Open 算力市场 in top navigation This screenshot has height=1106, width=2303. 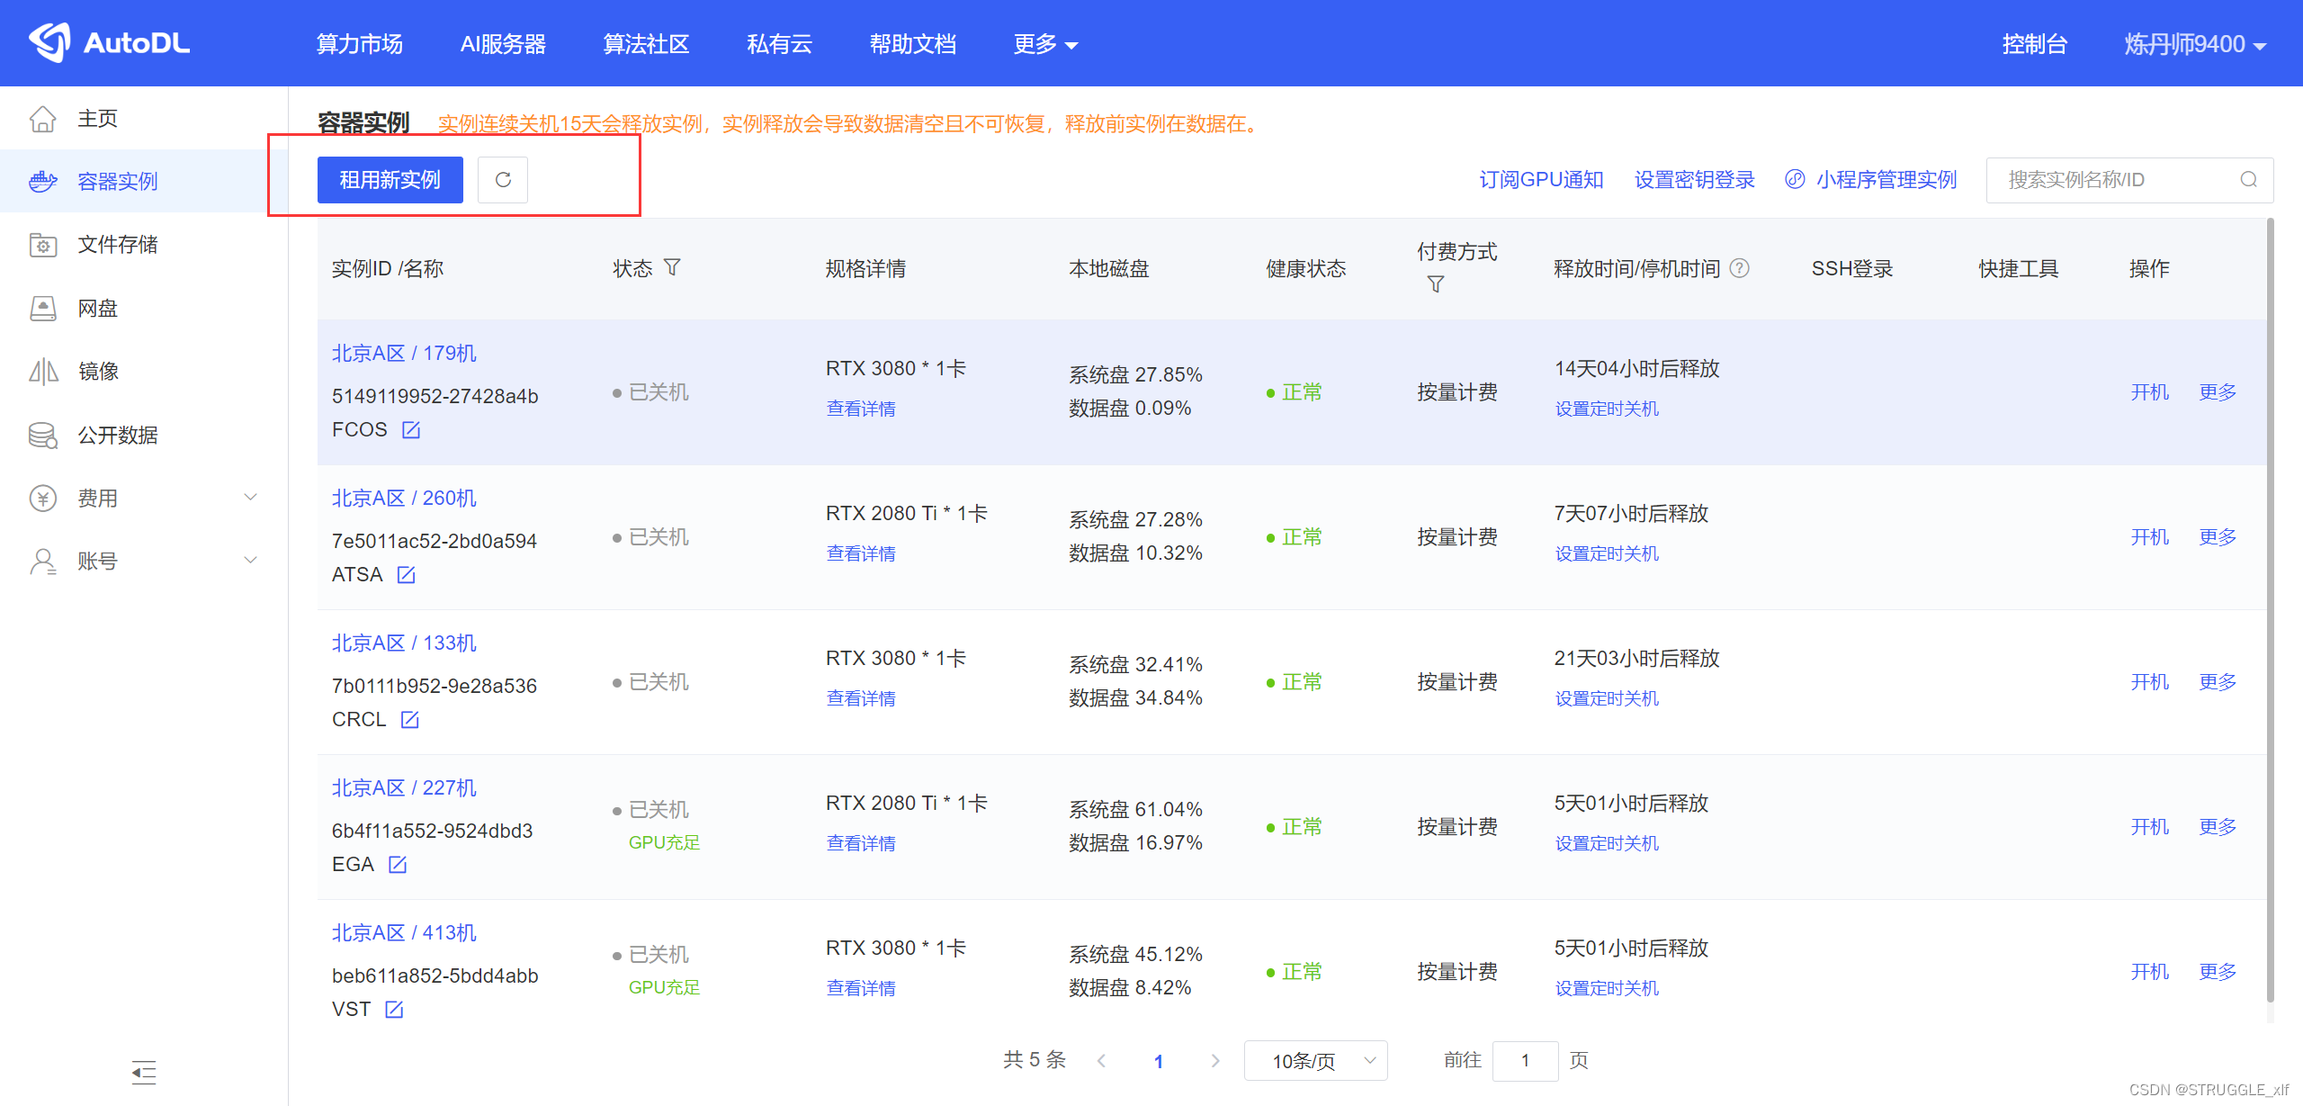(x=359, y=44)
